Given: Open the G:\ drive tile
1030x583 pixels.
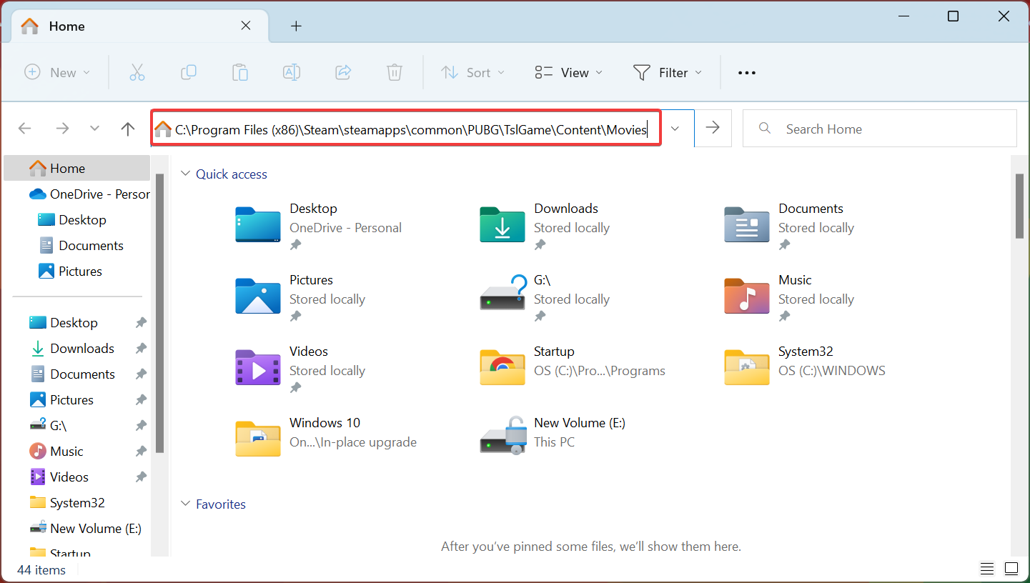Looking at the screenshot, I should tap(545, 297).
